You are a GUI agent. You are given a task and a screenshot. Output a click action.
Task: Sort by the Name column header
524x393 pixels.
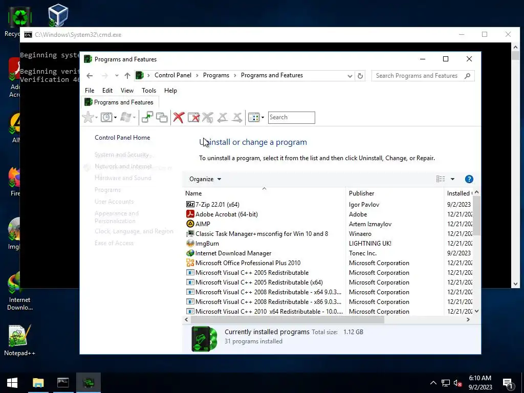[x=264, y=193]
